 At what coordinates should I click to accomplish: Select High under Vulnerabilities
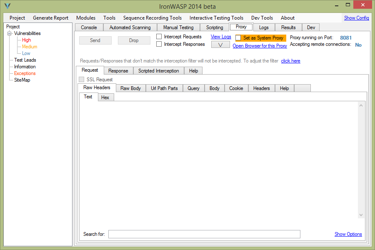(x=26, y=40)
